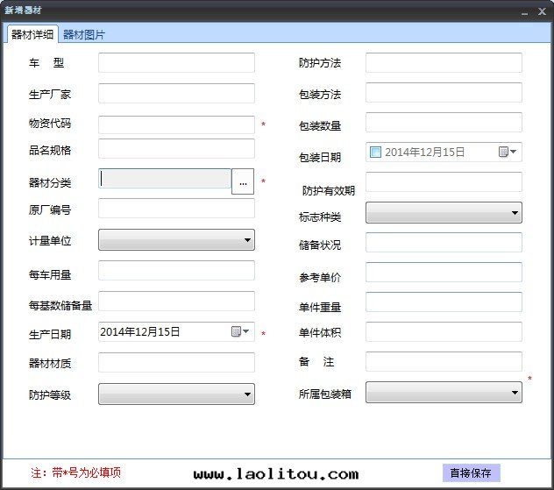This screenshot has height=490, width=554.
Task: Focus the 生产厂家 text box
Action: click(176, 94)
